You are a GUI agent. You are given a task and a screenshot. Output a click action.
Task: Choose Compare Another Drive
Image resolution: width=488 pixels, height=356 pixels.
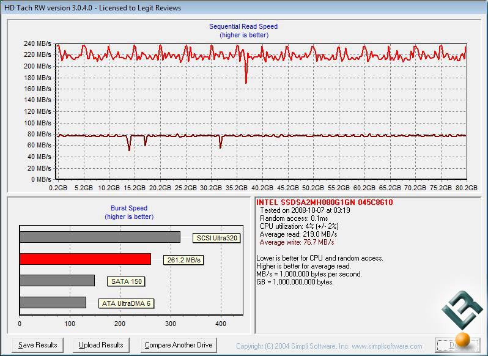pyautogui.click(x=179, y=345)
